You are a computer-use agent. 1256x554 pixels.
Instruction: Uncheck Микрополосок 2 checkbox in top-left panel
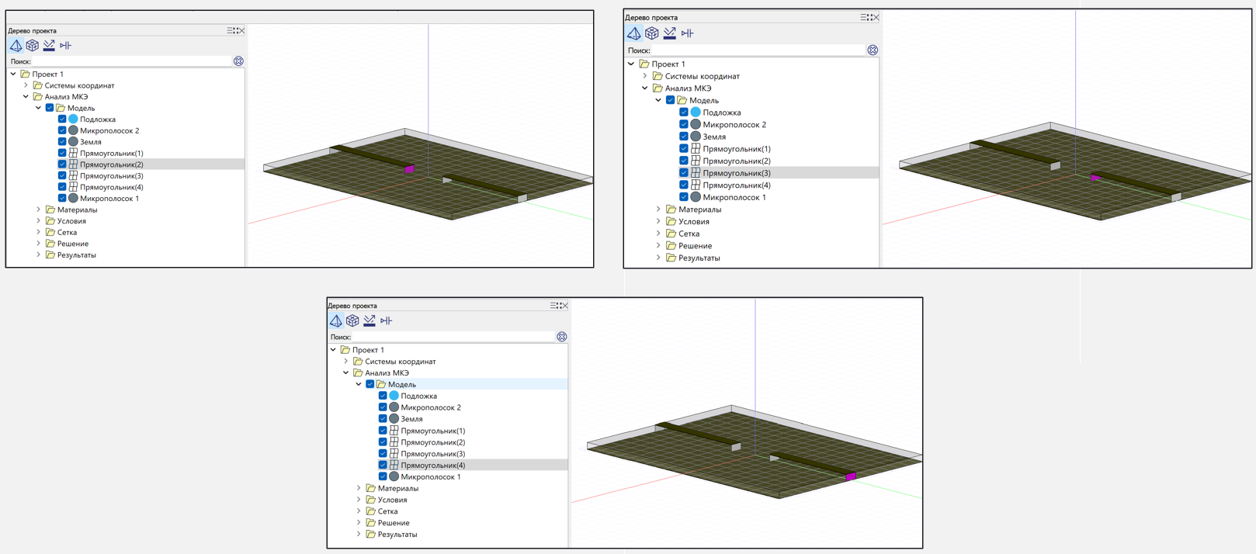[x=62, y=131]
